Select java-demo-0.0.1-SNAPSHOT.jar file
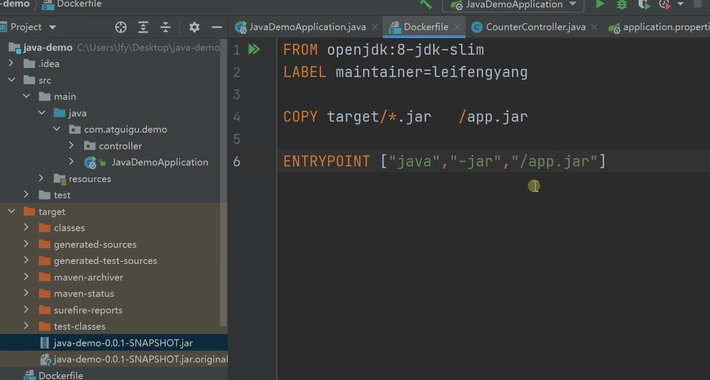The image size is (710, 380). pos(114,343)
